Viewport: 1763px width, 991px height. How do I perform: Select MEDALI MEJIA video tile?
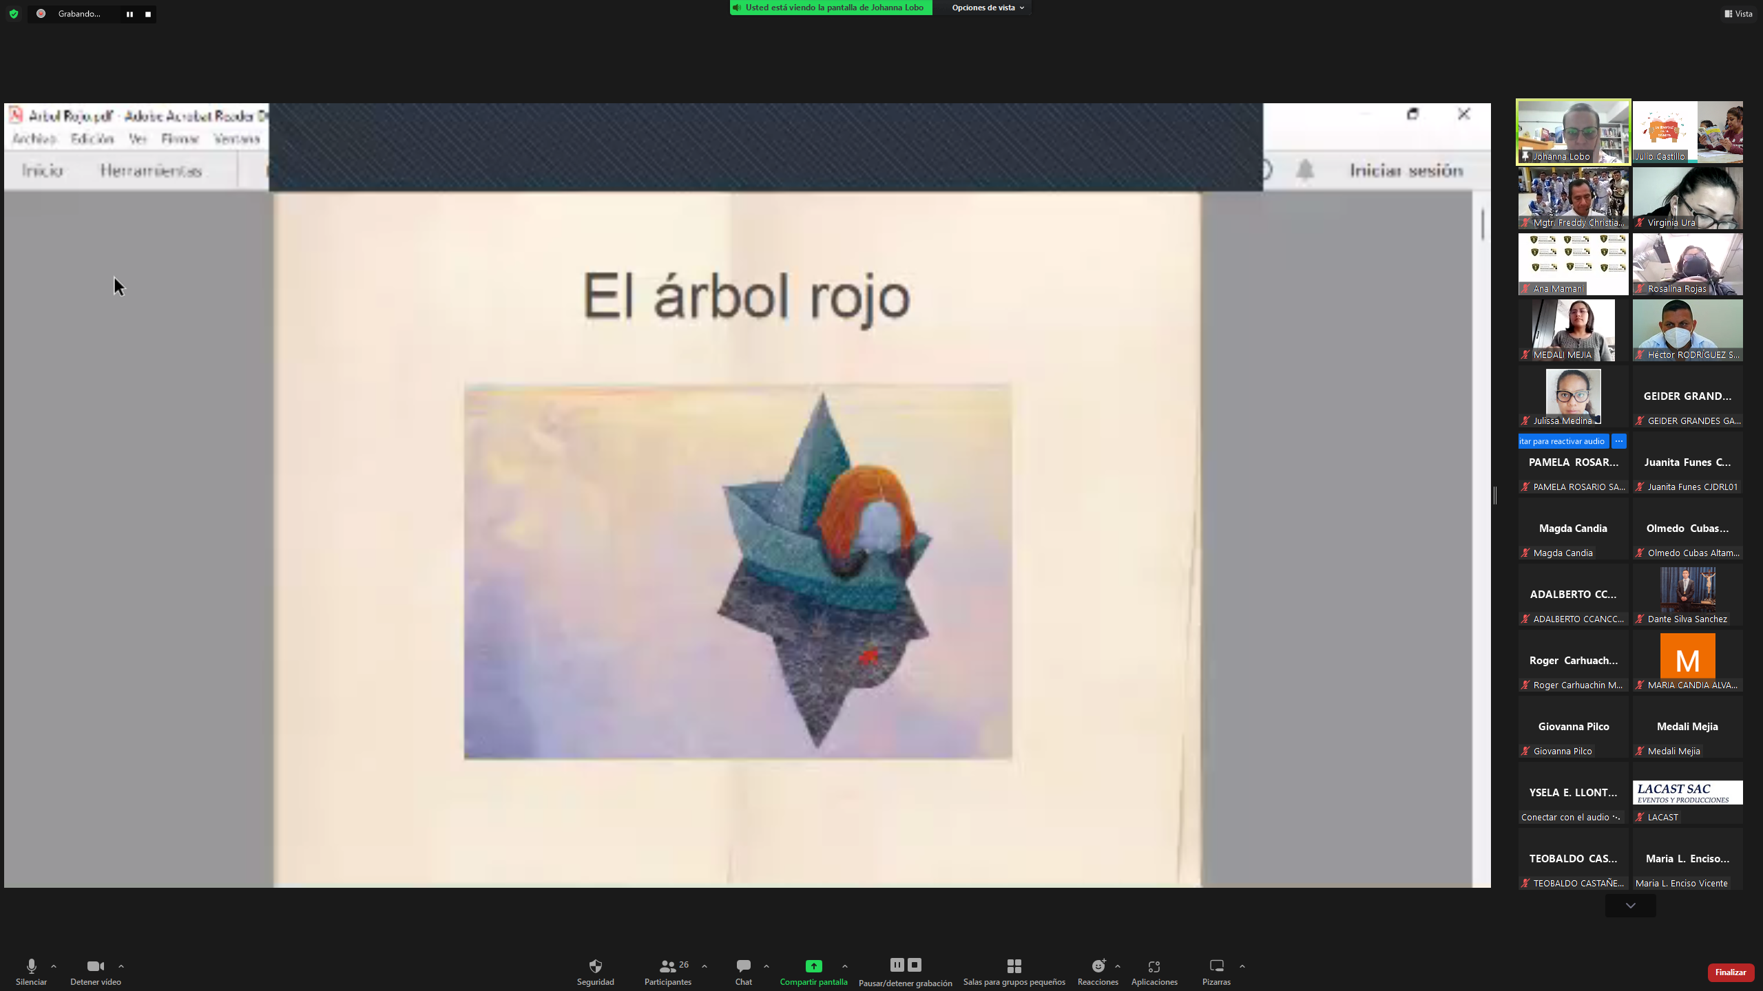[1573, 330]
